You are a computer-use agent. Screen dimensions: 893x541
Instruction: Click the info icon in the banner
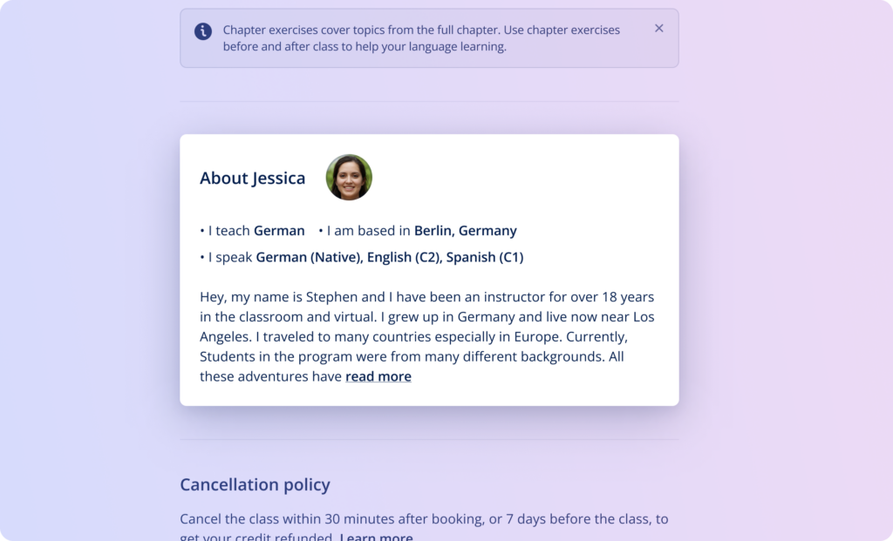pyautogui.click(x=202, y=31)
